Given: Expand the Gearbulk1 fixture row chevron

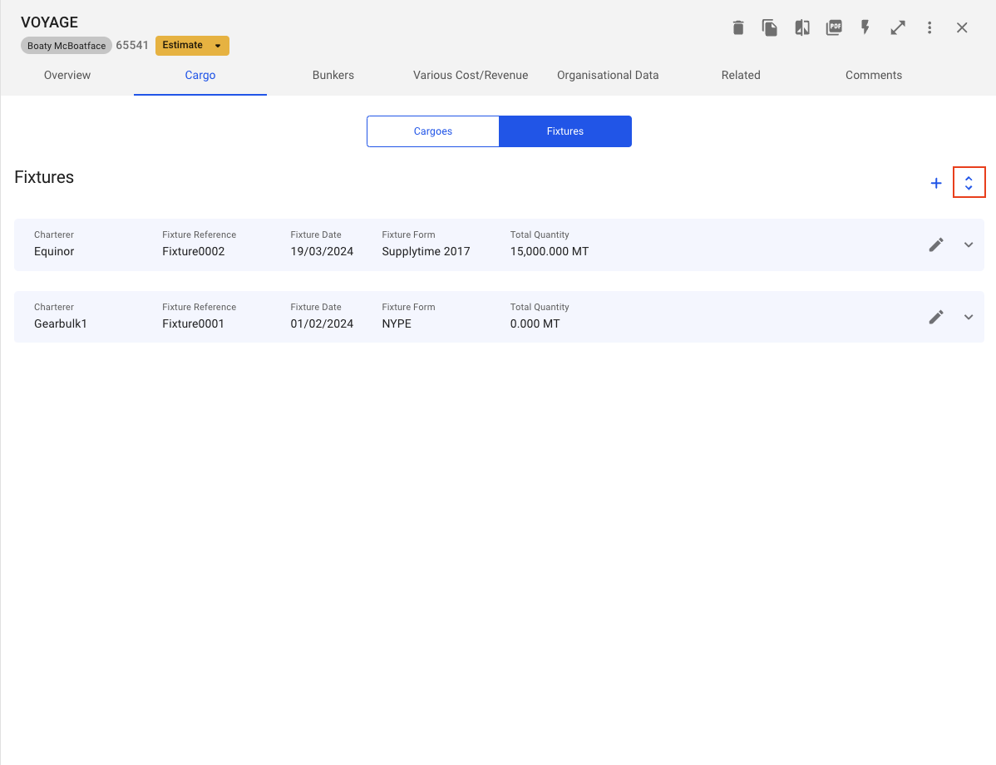Looking at the screenshot, I should (969, 317).
